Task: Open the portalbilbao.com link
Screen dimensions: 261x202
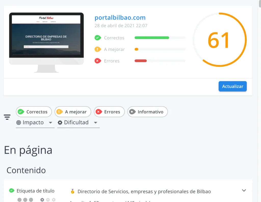Action: point(120,18)
